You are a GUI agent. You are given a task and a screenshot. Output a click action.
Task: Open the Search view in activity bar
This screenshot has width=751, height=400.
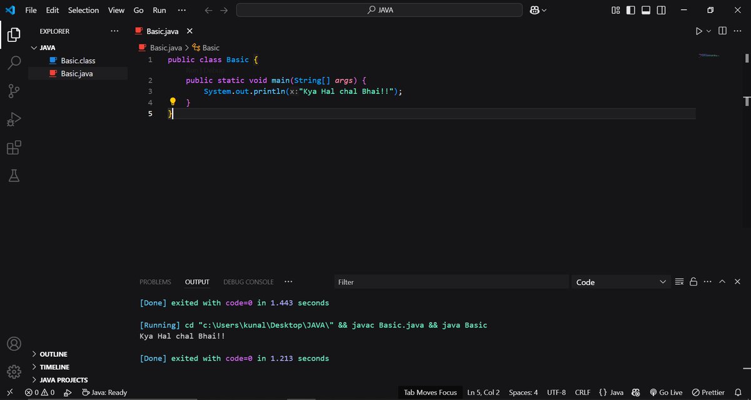pos(14,63)
